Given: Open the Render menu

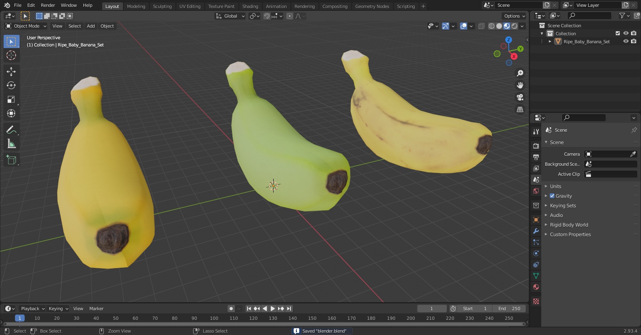Looking at the screenshot, I should (48, 5).
